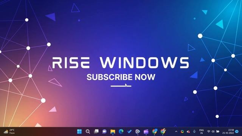The height and width of the screenshot is (136, 242).
Task: Switch to the second Chrome profile window
Action: coord(163,131)
